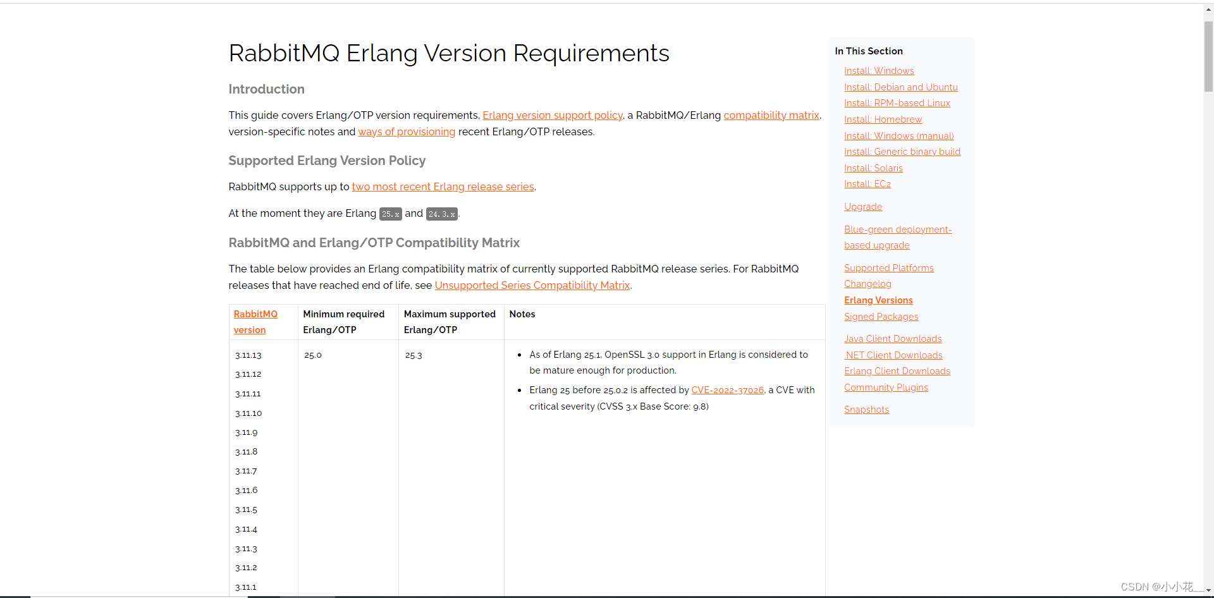Viewport: 1214px width, 598px height.
Task: Open the Snapshots link
Action: 866,410
